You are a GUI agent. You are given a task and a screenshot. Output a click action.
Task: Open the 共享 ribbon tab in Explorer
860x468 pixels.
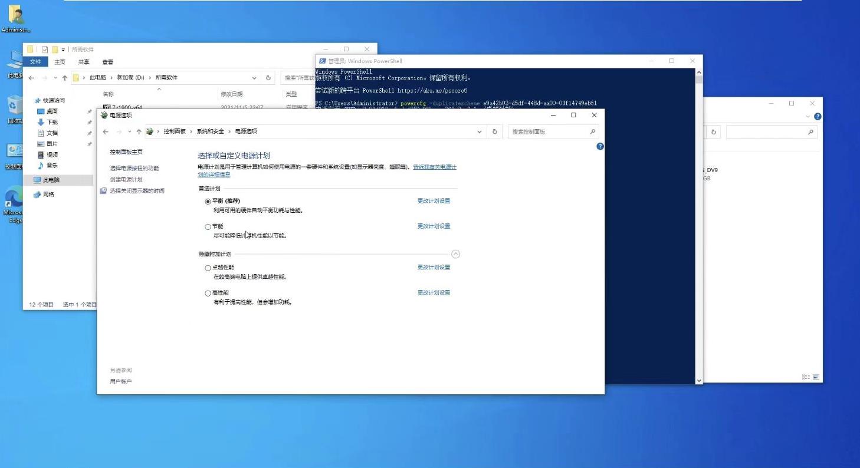pyautogui.click(x=84, y=62)
